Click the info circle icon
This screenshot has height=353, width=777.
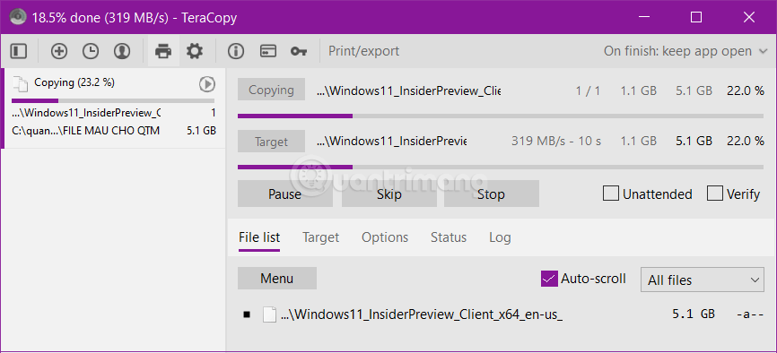tap(236, 51)
